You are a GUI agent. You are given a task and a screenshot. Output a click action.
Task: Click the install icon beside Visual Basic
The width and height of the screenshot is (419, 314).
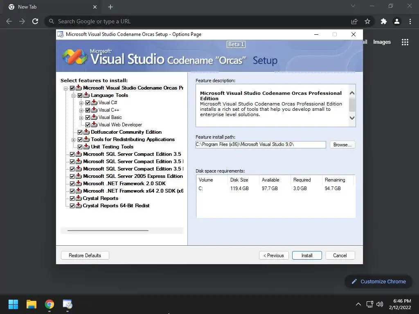pos(94,117)
